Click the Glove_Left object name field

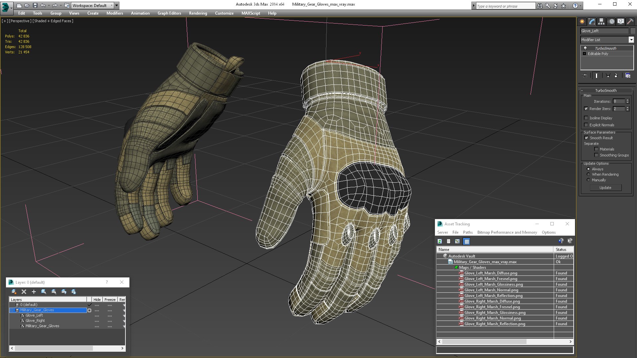click(x=604, y=31)
